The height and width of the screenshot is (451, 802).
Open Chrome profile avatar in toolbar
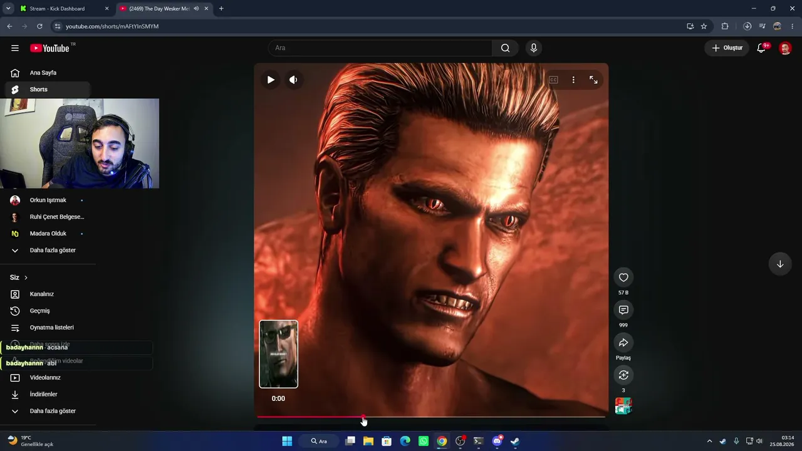pyautogui.click(x=777, y=26)
